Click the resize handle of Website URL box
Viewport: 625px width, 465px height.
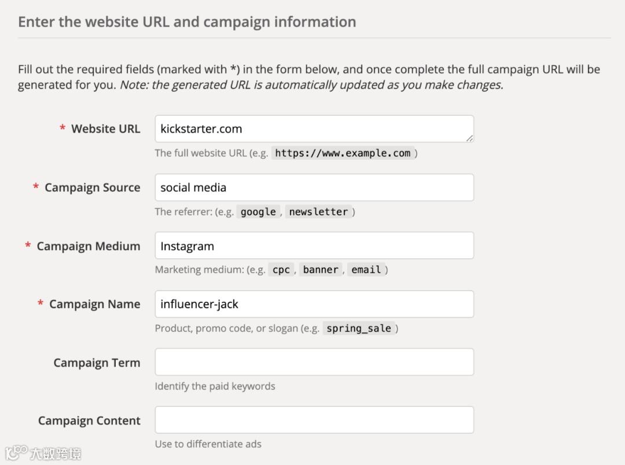(x=469, y=138)
